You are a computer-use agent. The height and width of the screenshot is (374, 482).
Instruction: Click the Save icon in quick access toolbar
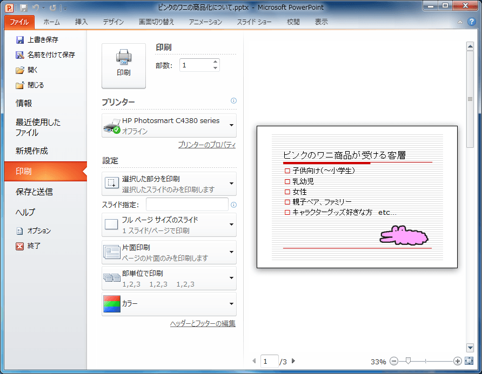click(24, 8)
